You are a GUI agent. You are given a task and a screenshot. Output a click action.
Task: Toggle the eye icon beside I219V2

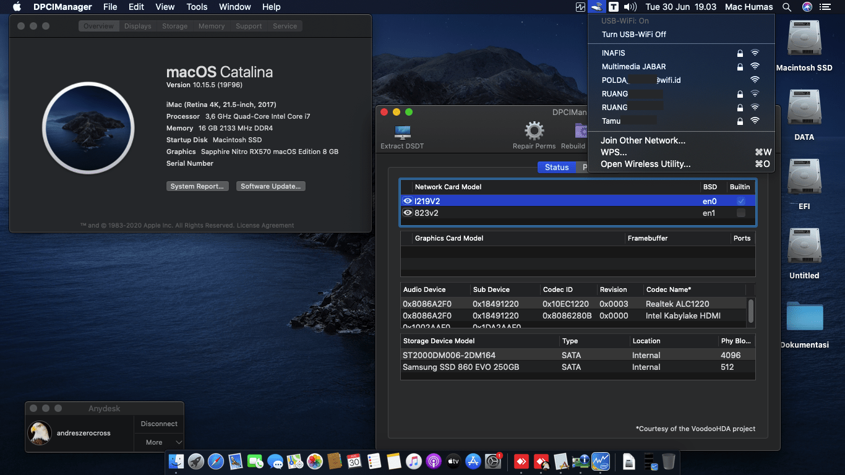(x=408, y=200)
